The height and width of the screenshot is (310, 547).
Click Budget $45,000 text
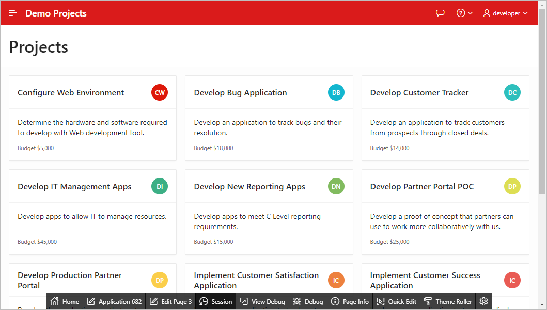click(37, 242)
